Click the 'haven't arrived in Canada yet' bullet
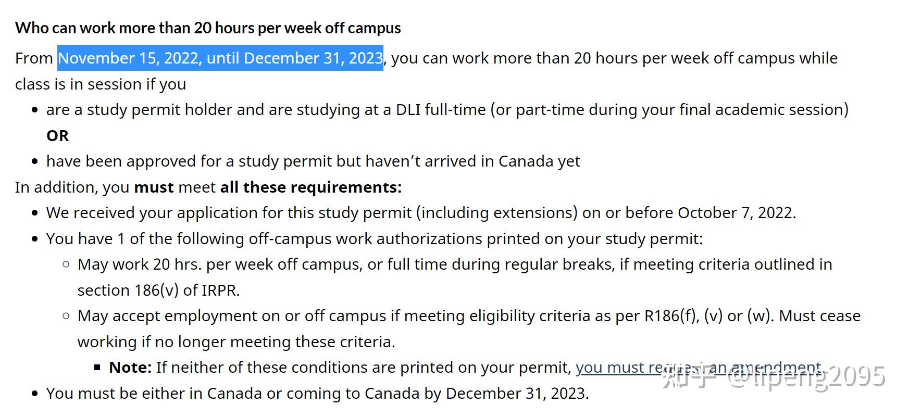Screen dimensions: 909x417 pyautogui.click(x=313, y=161)
